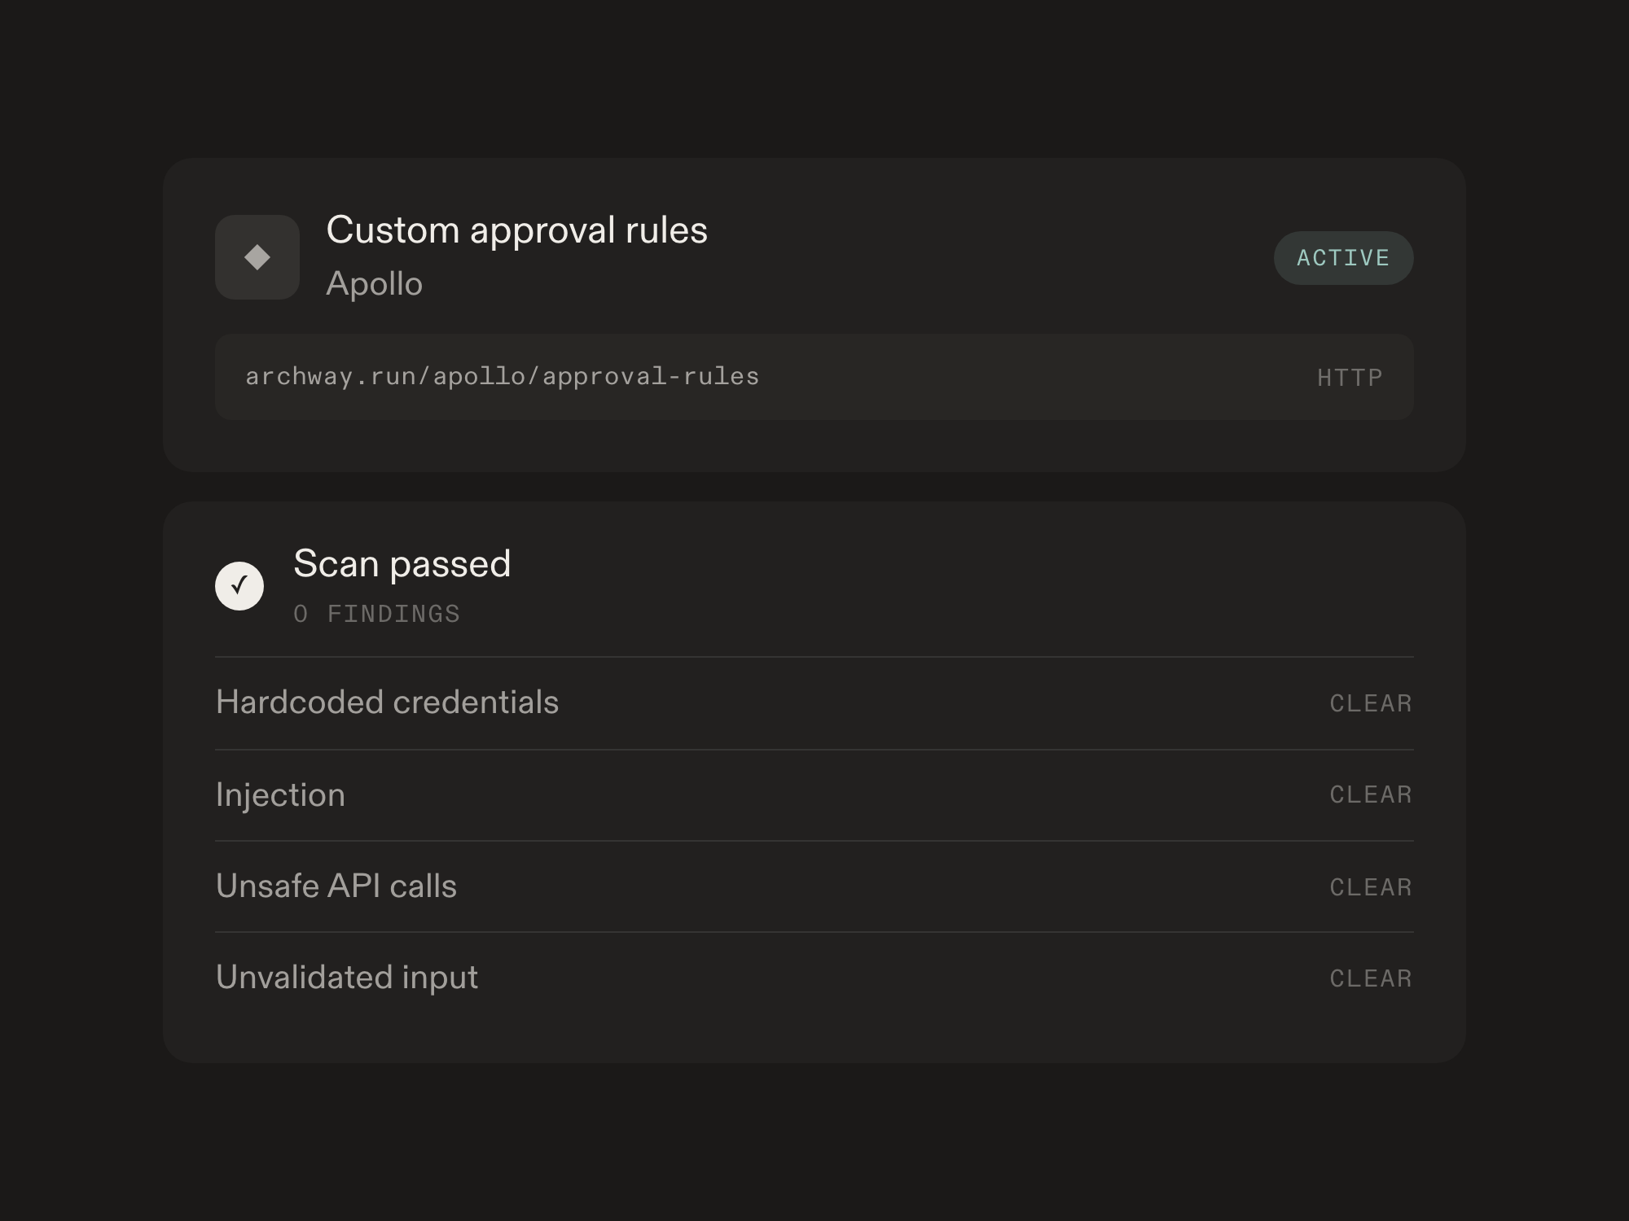The image size is (1629, 1221).
Task: Select the Scan passed heading
Action: coord(402,563)
